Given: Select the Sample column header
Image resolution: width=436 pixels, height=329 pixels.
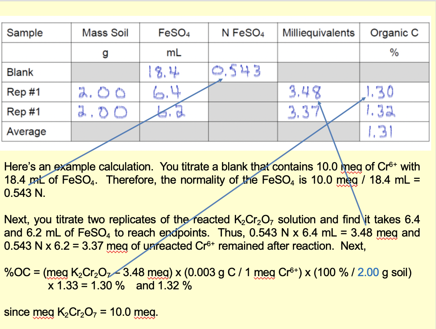Looking at the screenshot, I should click(x=26, y=33).
